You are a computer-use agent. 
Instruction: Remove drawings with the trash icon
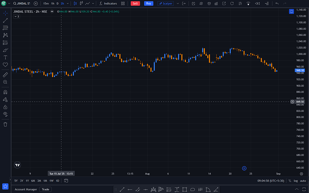(x=5, y=124)
